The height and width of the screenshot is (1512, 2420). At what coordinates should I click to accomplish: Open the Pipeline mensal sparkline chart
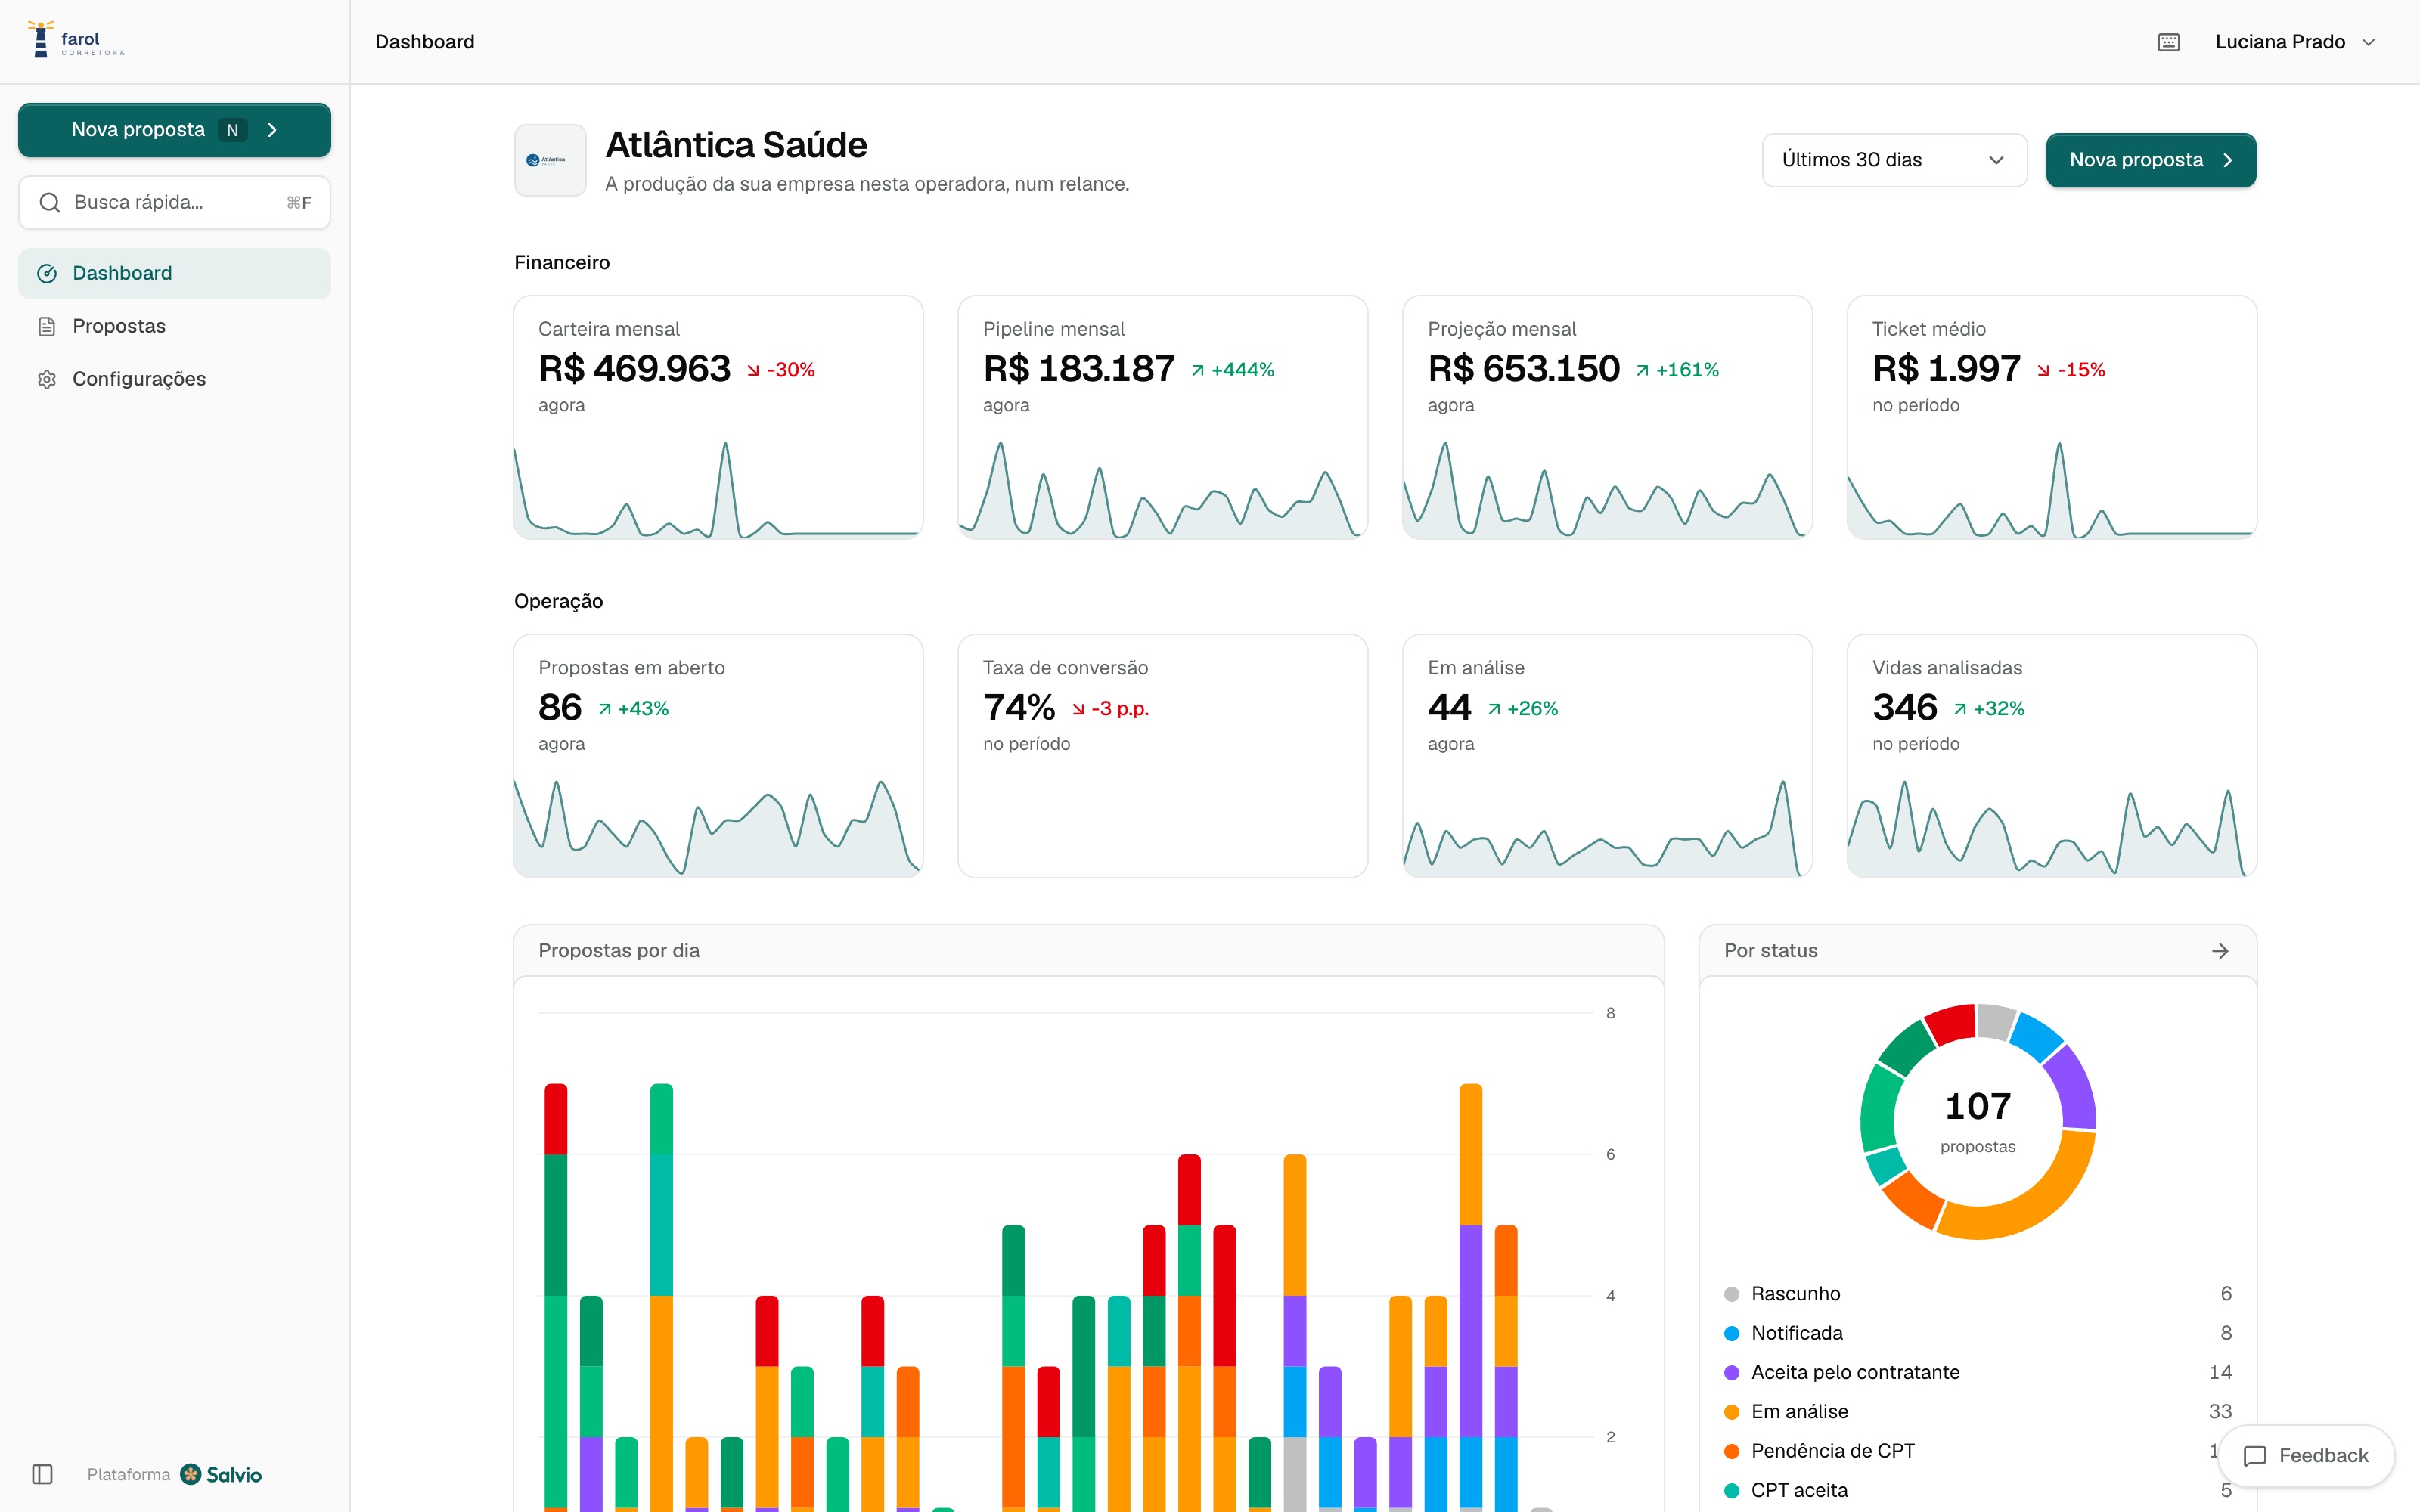tap(1162, 489)
